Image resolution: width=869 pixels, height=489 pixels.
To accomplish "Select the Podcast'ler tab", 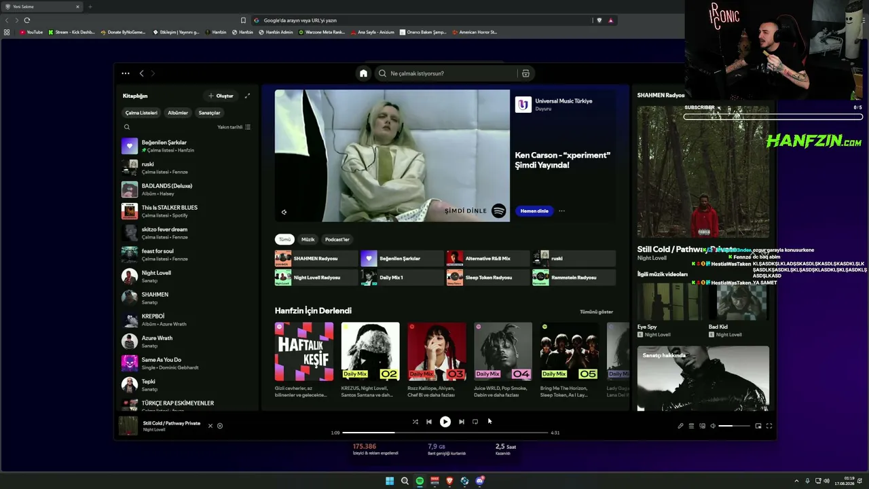I will tap(337, 239).
